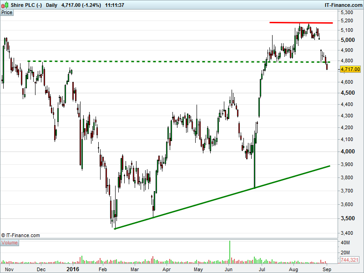Click the May date axis label
This screenshot has width=364, height=273.
[198, 269]
